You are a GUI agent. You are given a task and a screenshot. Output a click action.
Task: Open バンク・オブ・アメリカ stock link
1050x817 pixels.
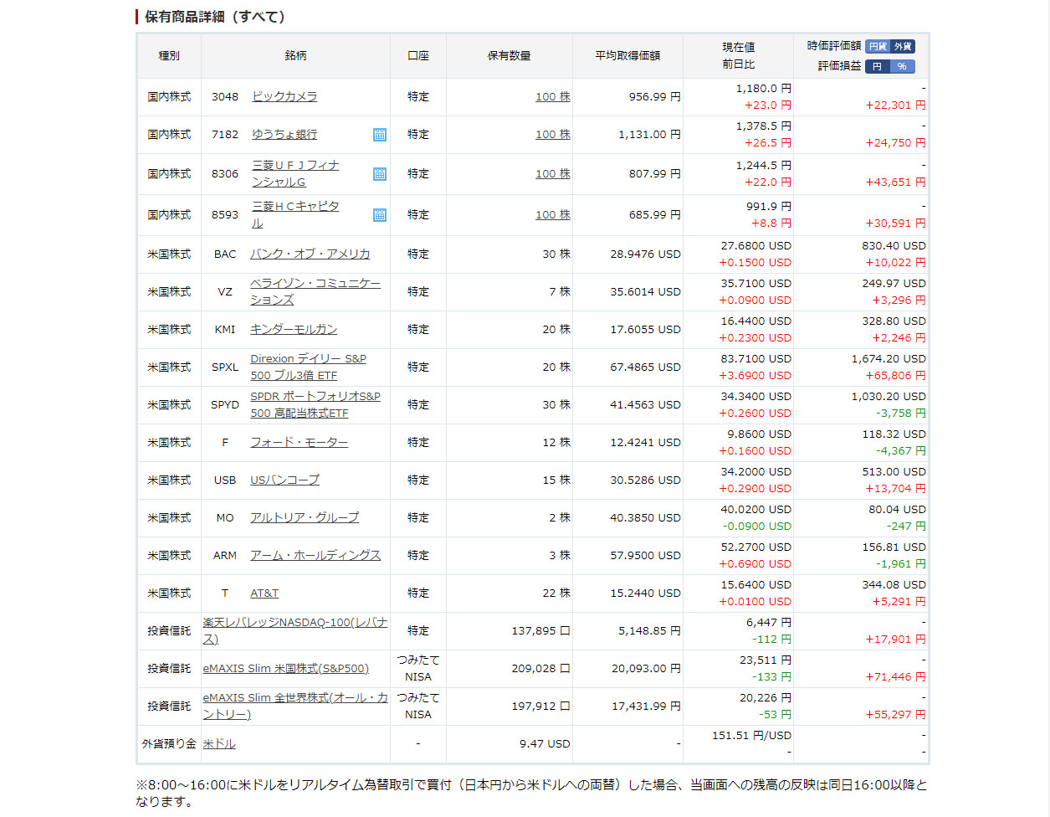point(310,254)
